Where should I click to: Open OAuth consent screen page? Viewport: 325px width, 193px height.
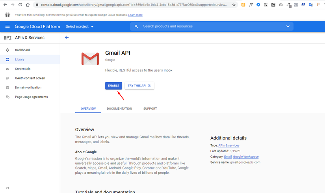click(30, 78)
